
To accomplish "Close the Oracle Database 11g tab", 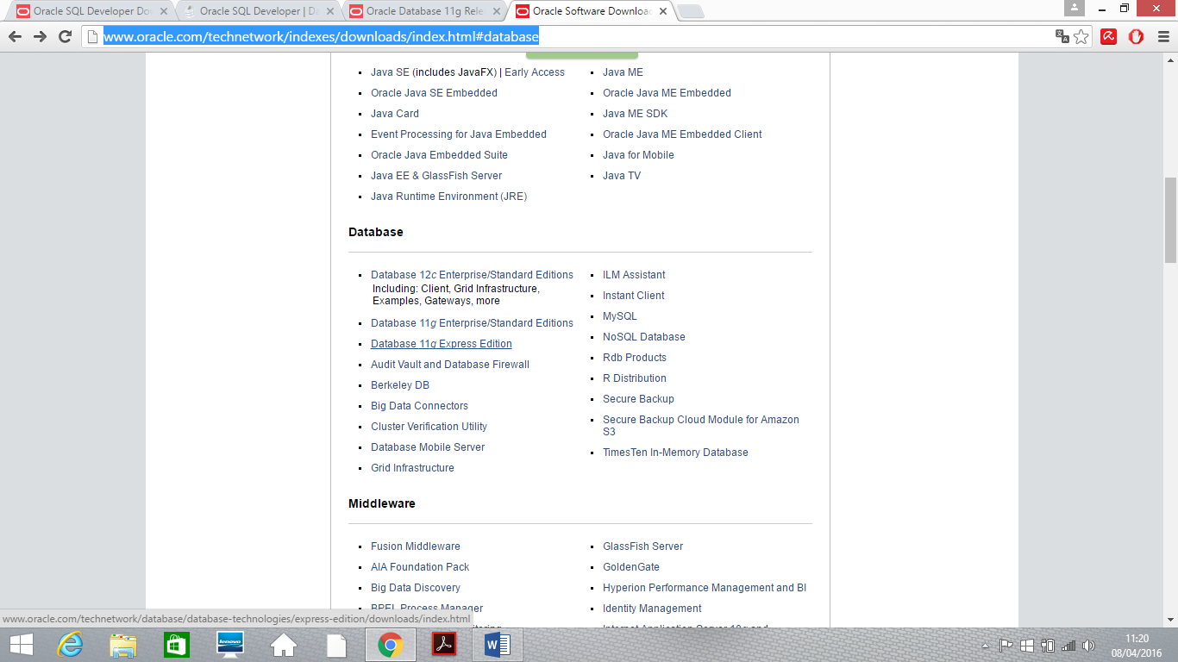I will (497, 12).
